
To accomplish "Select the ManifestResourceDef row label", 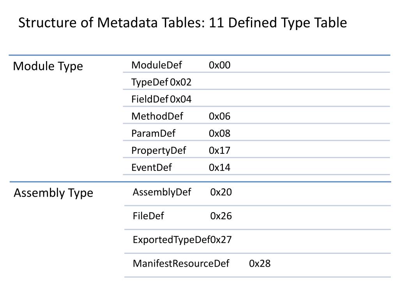I will 181,264.
